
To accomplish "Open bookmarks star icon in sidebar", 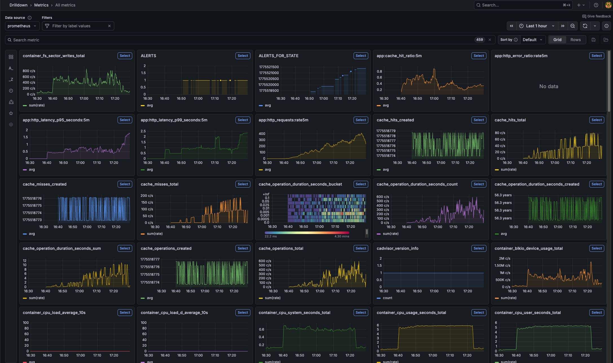I will coord(11,113).
